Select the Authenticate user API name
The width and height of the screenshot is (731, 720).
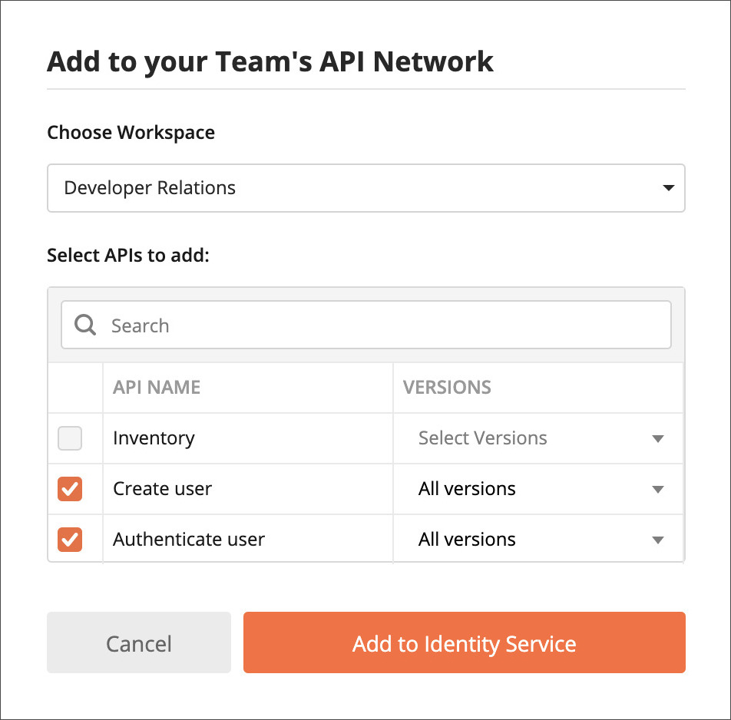(x=189, y=540)
